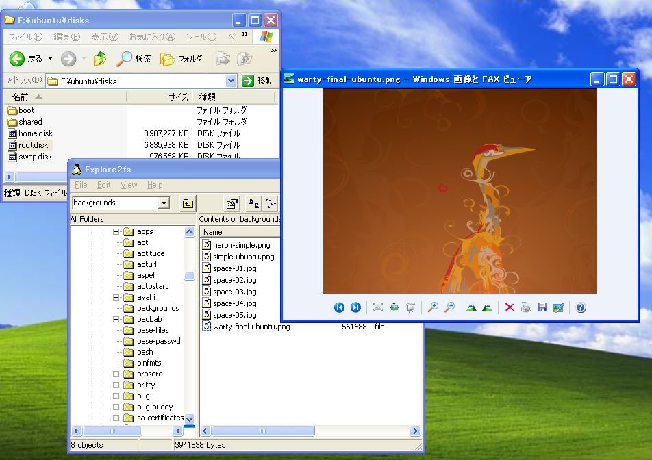Go up one folder level in Explore2fs
Screen dimensions: 652x460
[188, 203]
